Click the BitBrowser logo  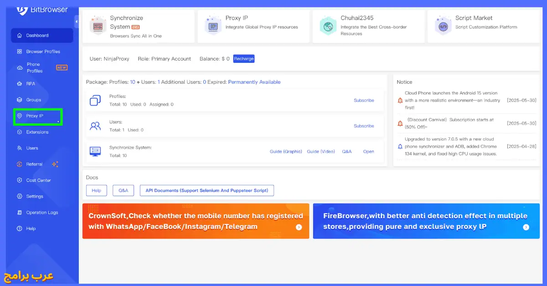click(42, 10)
